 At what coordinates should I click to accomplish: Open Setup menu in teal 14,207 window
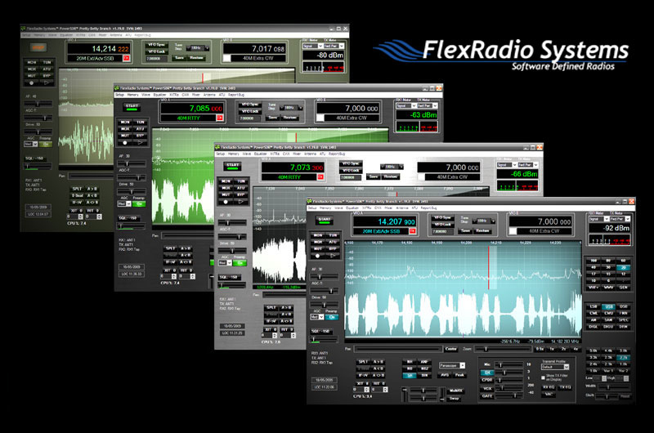(x=312, y=208)
